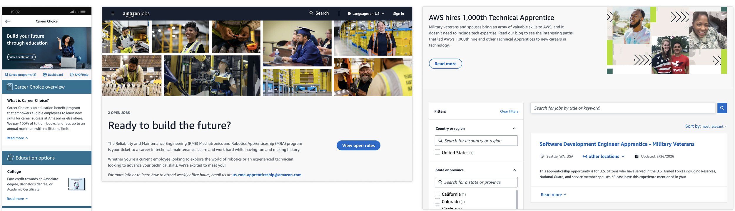
Task: Open FAQ/Help
Action: (79, 75)
